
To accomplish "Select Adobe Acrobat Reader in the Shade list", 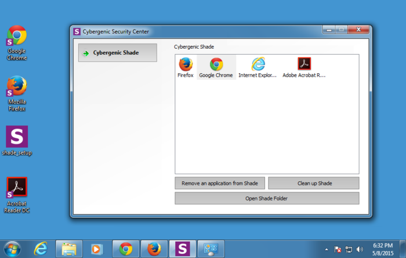I will [x=304, y=67].
